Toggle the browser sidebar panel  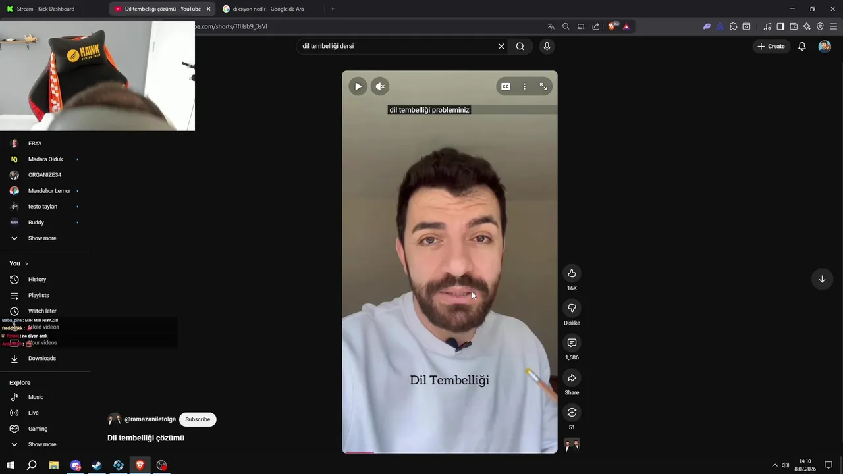pyautogui.click(x=780, y=26)
